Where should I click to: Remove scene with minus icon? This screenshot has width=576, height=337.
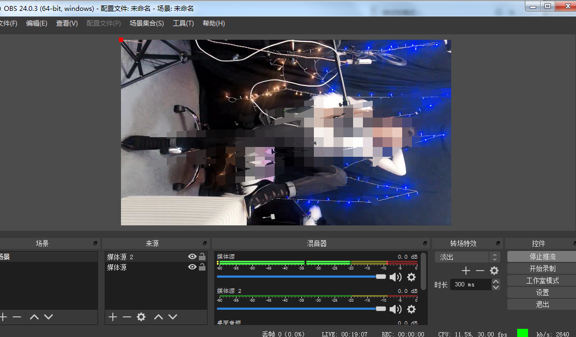coord(17,317)
